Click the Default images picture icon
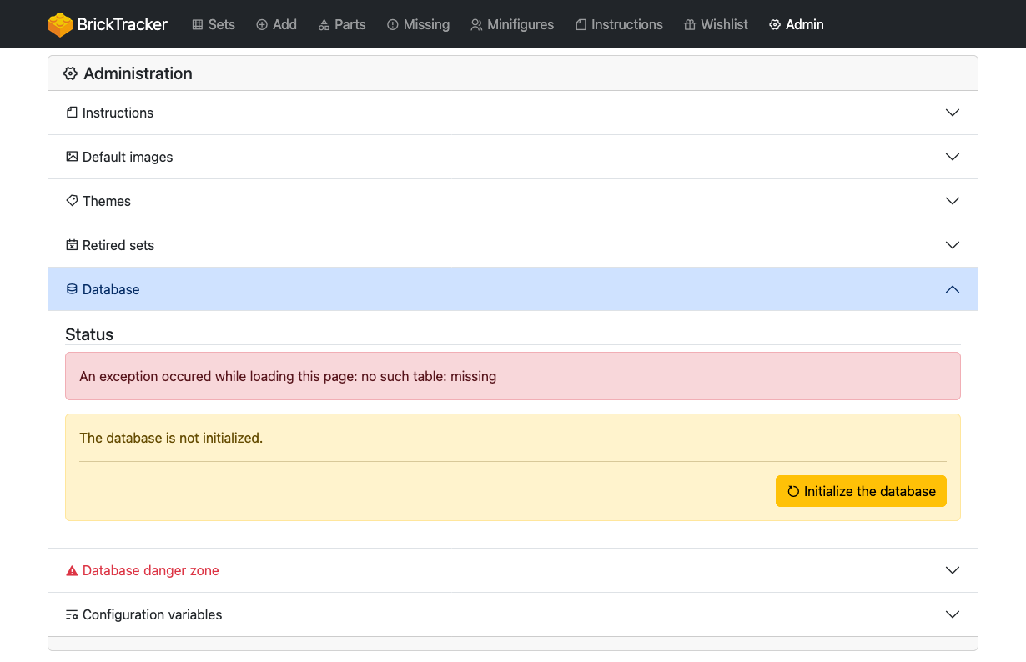Screen dimensions: 1026x662 click(x=72, y=157)
